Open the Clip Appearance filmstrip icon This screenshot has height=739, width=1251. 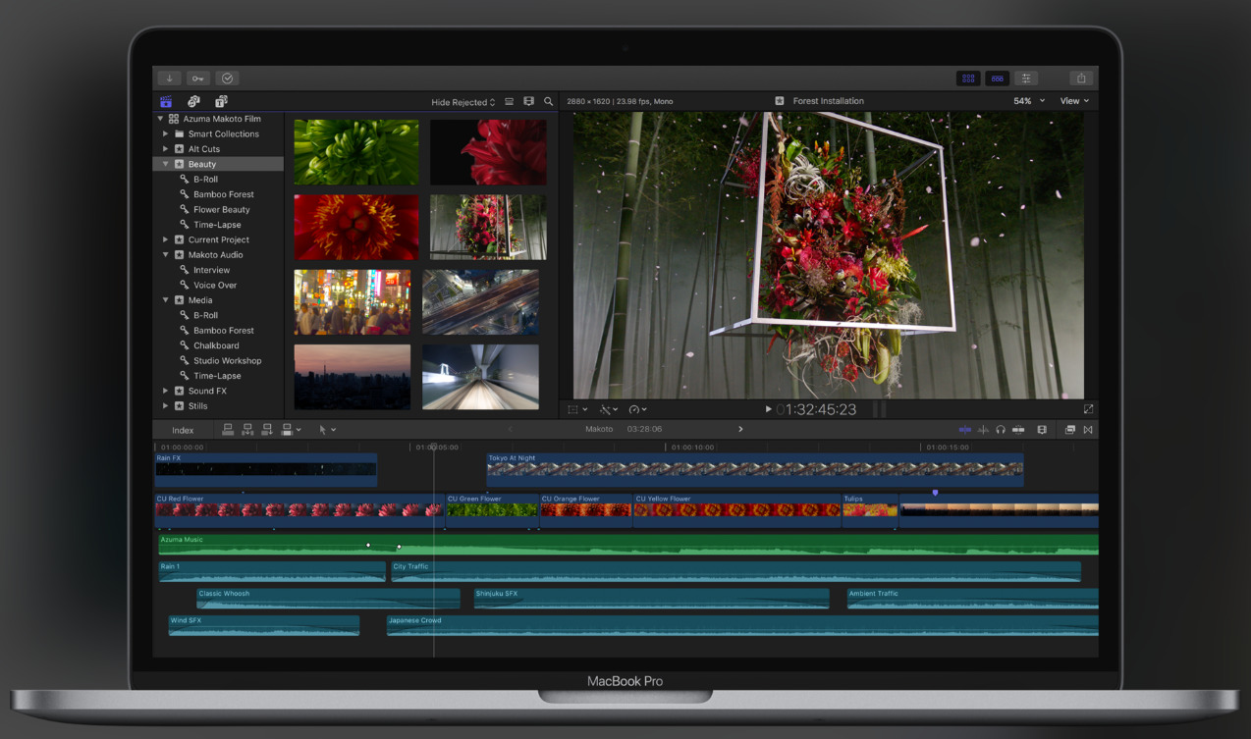[x=528, y=101]
